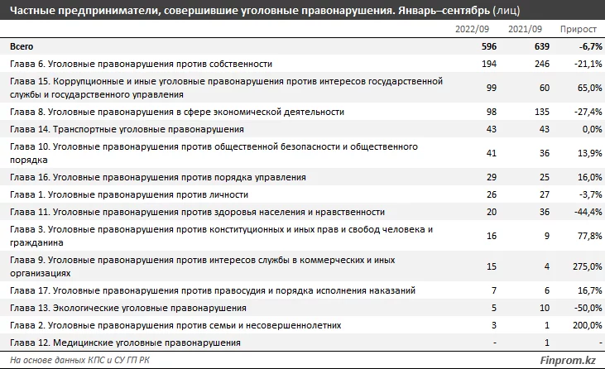Click the total value 639
Viewport: 605px width, 369px height.
542,46
